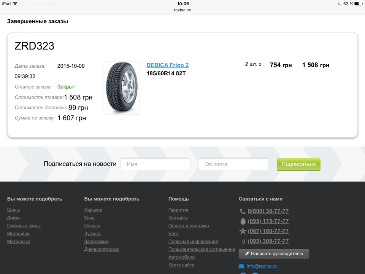Focus the Эл.почта email input field

233,164
